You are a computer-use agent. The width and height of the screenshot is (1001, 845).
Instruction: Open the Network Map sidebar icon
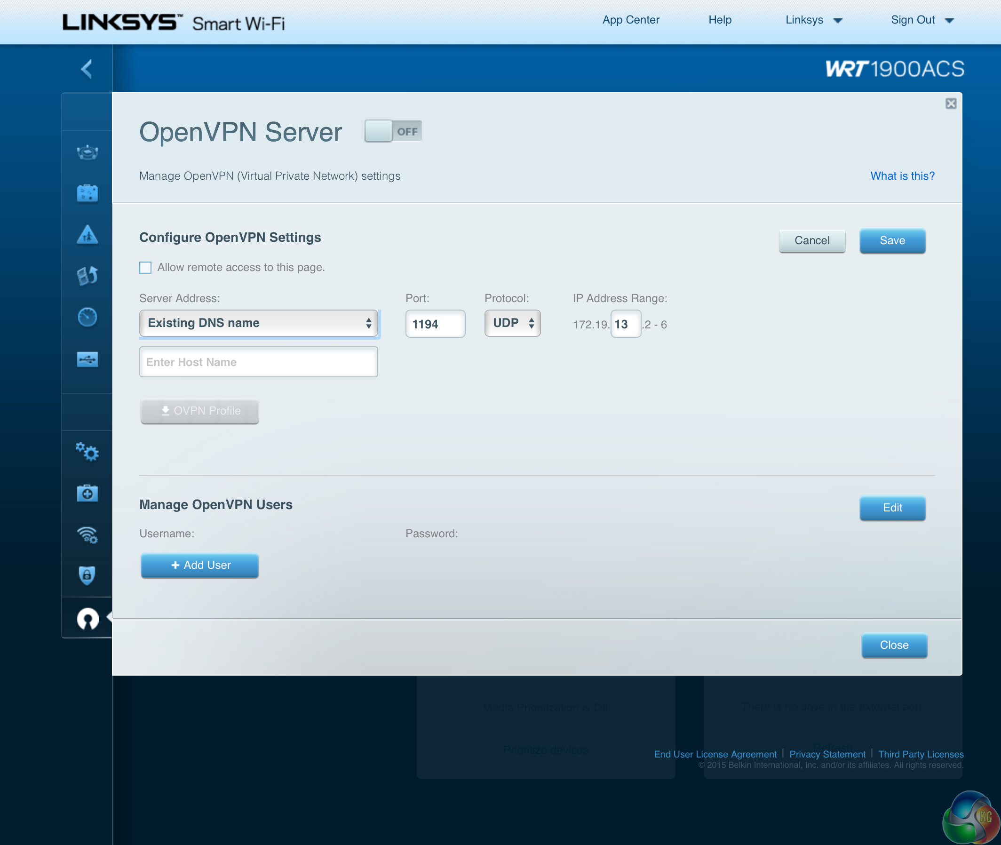click(x=87, y=152)
